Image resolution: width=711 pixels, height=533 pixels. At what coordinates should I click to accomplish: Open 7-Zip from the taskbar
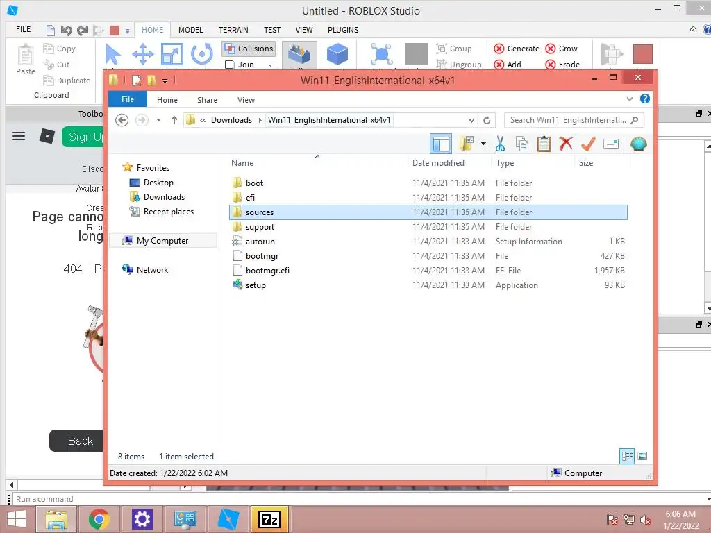(269, 519)
